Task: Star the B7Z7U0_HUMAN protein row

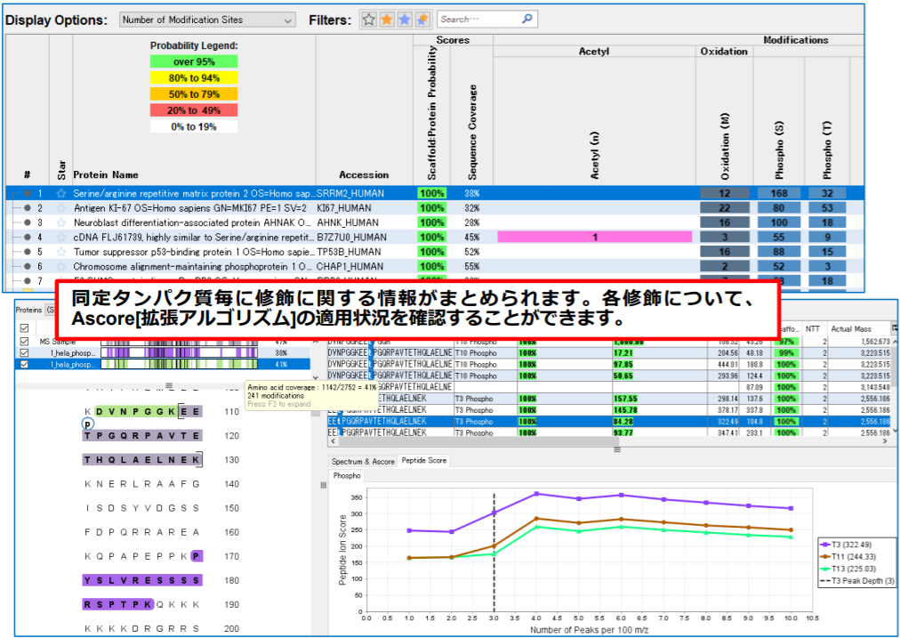Action: click(x=60, y=238)
